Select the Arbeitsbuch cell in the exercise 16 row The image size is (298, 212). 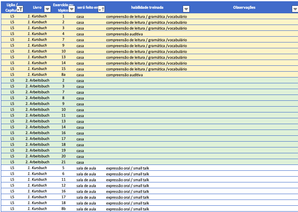point(37,133)
